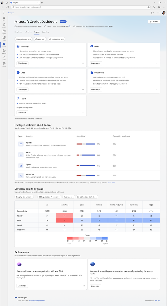
Task: Open more options on Documents card
Action: pyautogui.click(x=157, y=89)
